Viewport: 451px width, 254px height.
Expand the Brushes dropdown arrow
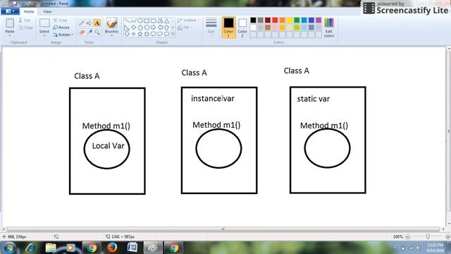(x=111, y=36)
